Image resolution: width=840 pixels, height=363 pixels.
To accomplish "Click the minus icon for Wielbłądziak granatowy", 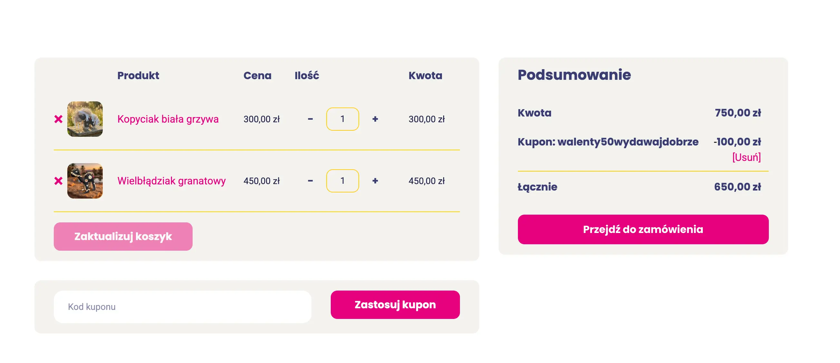I will [x=310, y=181].
